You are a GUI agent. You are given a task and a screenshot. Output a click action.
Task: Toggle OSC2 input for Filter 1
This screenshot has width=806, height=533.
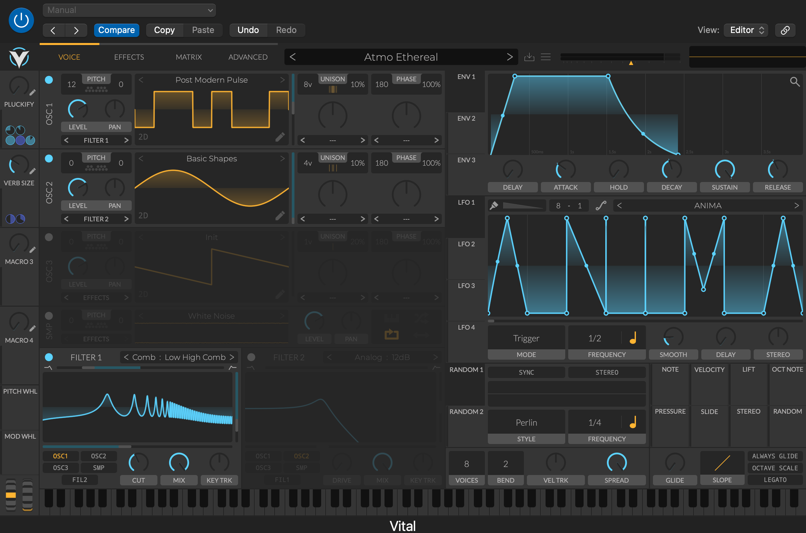(99, 456)
